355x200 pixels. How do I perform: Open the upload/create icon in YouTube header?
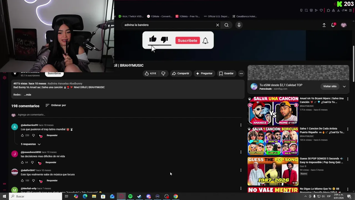[x=324, y=25]
